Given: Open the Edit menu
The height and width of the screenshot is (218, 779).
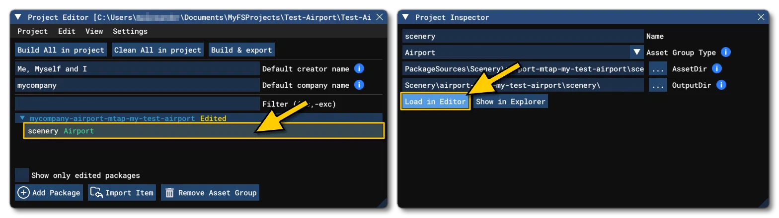Looking at the screenshot, I should point(67,31).
